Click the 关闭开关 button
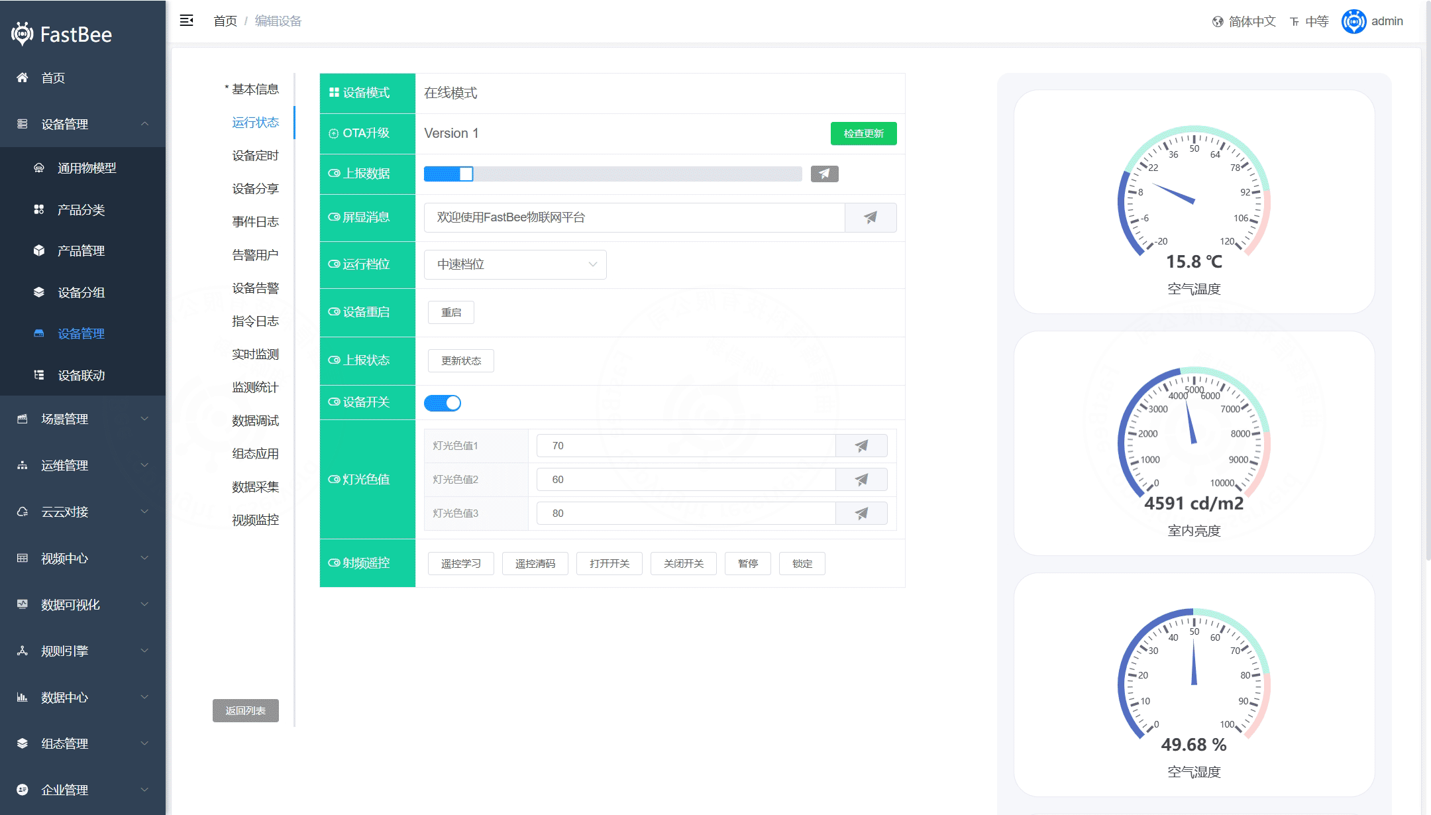1431x815 pixels. [x=684, y=563]
